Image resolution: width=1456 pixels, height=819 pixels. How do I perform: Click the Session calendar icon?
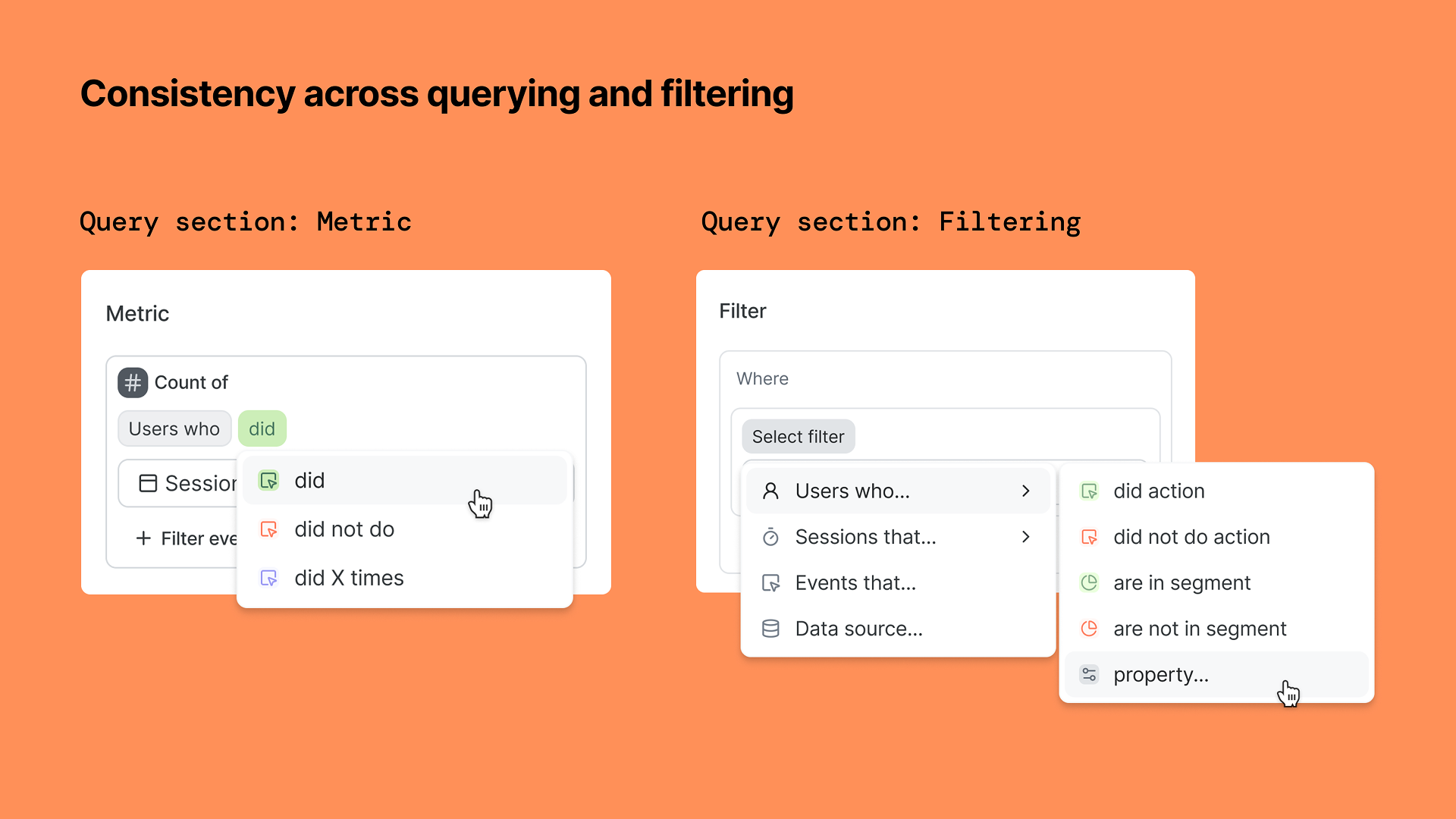click(x=148, y=483)
